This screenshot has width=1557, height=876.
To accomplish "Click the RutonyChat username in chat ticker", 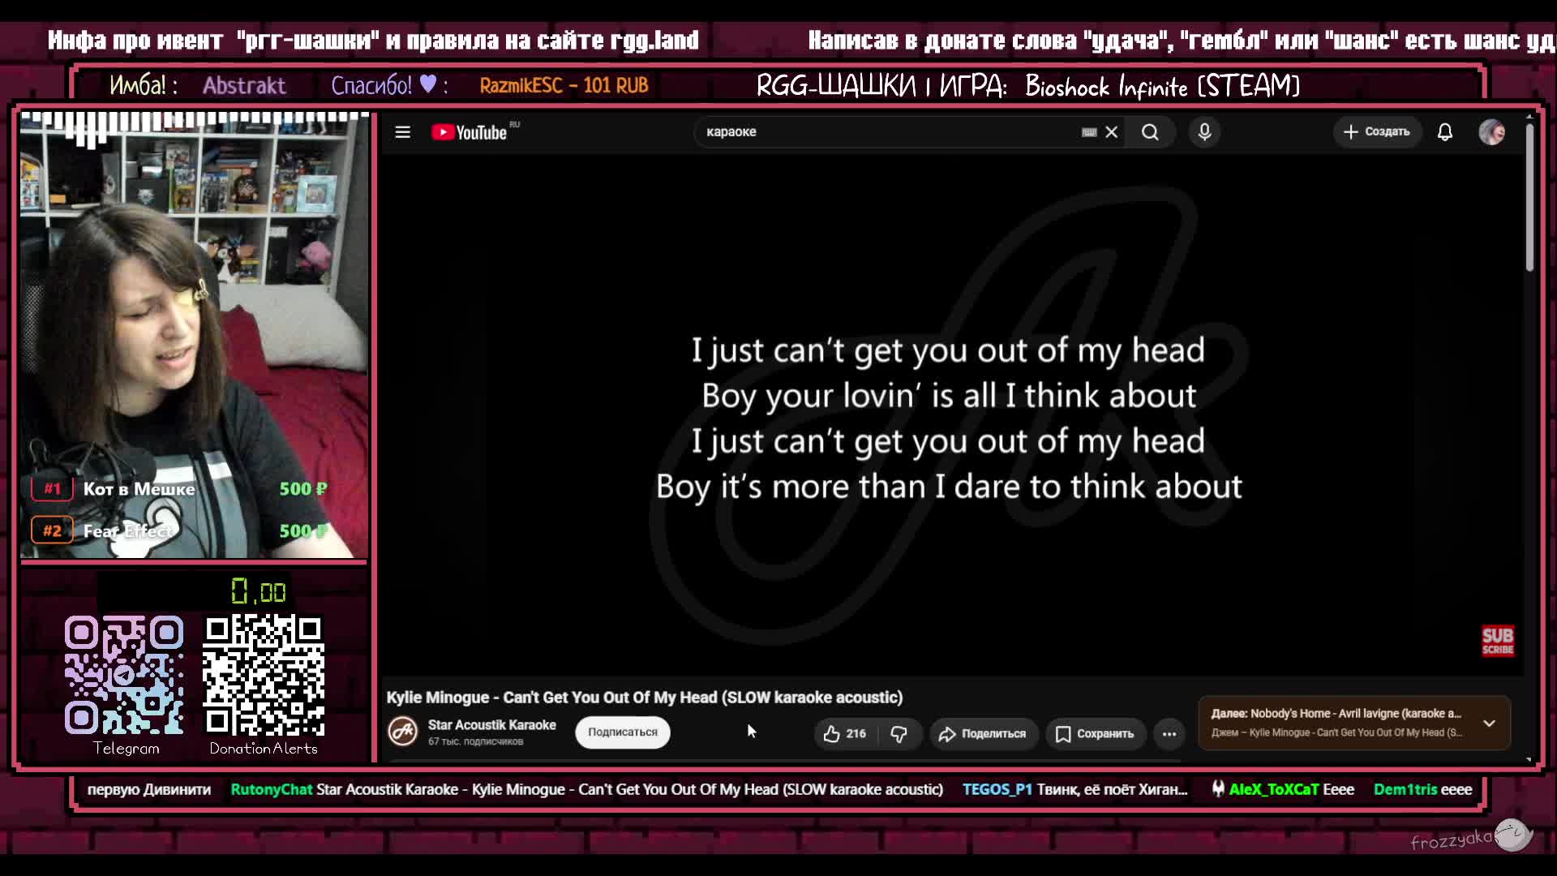I will click(x=272, y=789).
